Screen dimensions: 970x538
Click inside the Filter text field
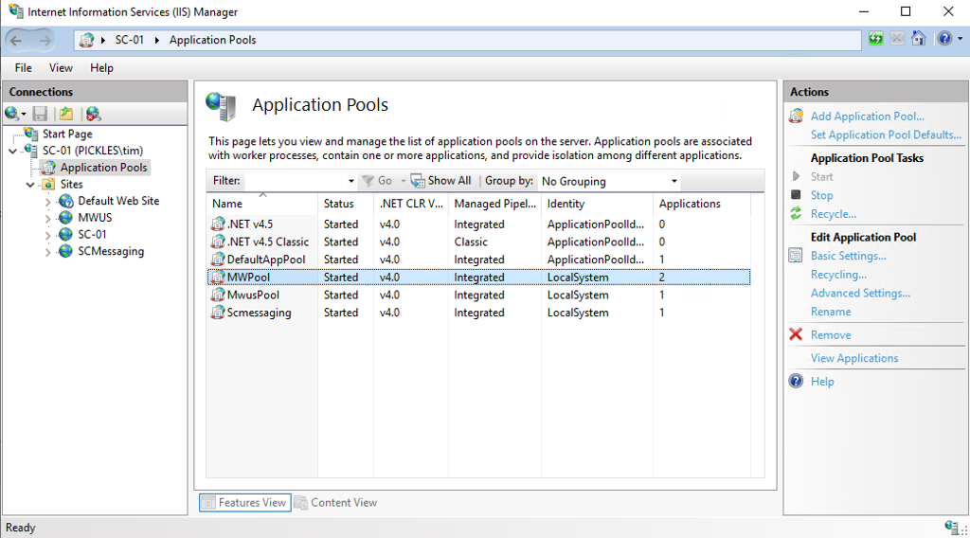click(x=296, y=181)
